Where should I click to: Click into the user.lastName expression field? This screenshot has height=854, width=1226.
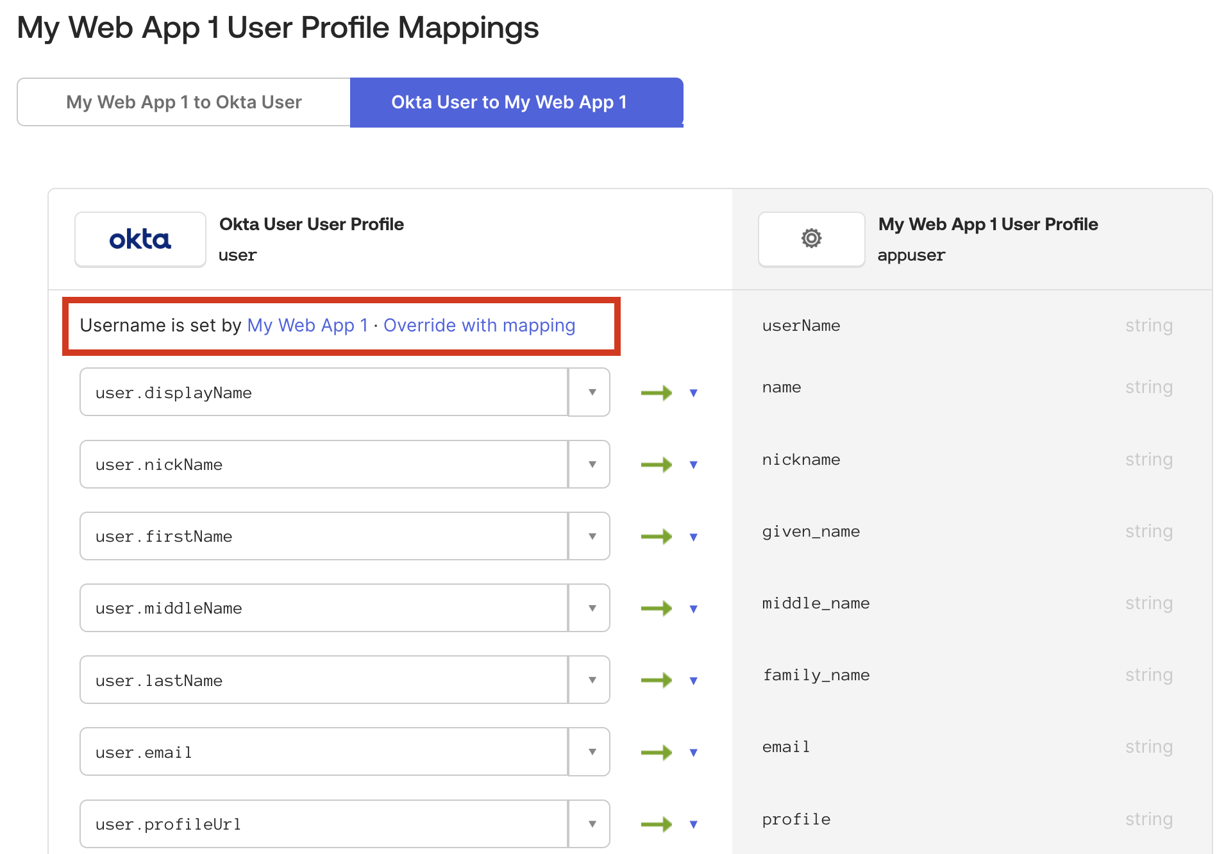tap(324, 679)
